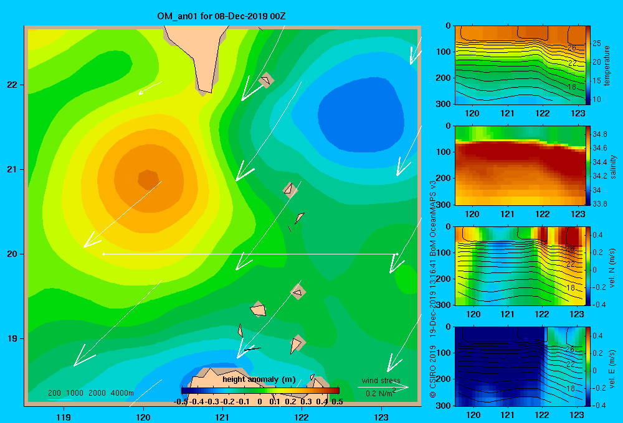Click latitude label 22 on main map
The height and width of the screenshot is (423, 623).
[12, 85]
